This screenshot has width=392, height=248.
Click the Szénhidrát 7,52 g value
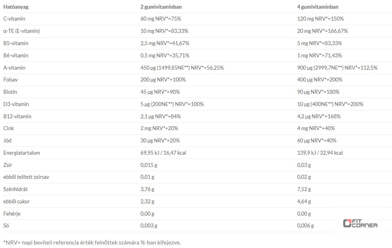(x=304, y=189)
